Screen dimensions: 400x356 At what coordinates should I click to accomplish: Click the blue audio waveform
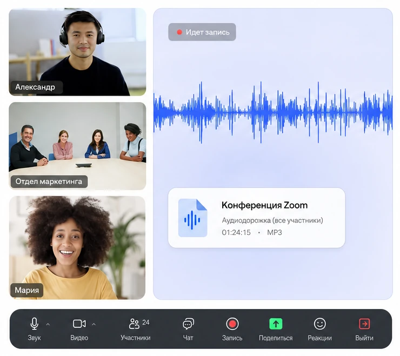click(x=273, y=112)
